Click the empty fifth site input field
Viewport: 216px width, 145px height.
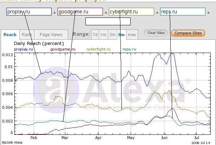point(108,21)
